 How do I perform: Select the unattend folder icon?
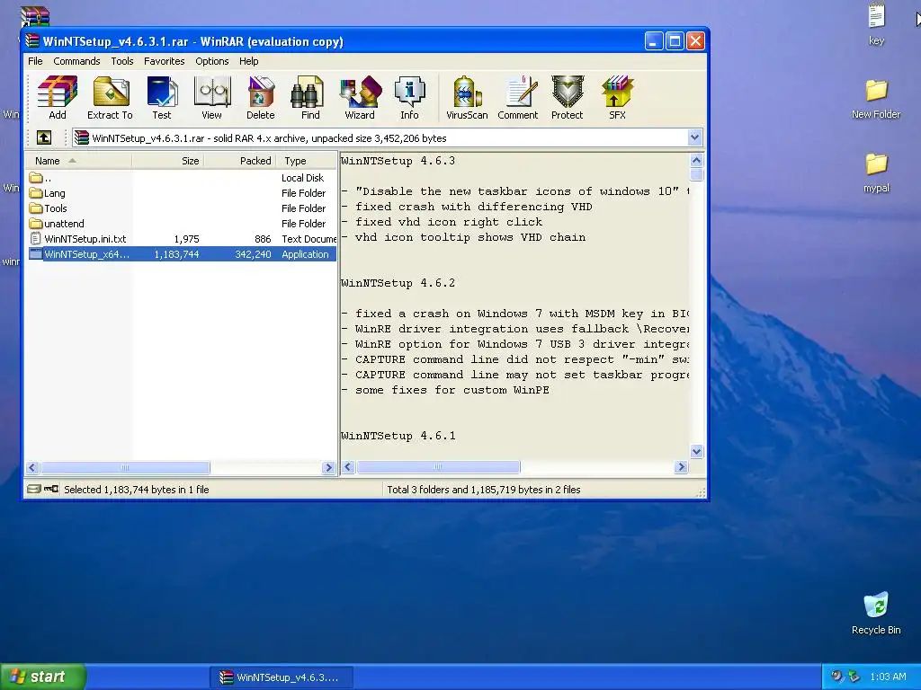pyautogui.click(x=36, y=224)
